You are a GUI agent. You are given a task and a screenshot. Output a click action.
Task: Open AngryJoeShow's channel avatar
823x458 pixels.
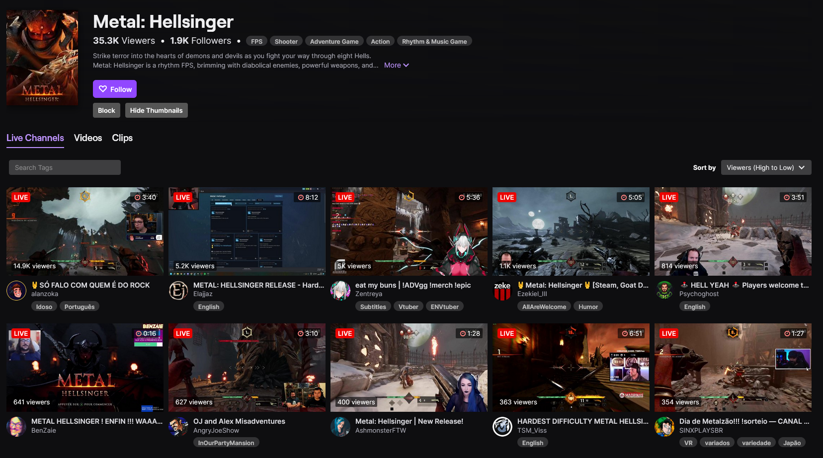[178, 426]
